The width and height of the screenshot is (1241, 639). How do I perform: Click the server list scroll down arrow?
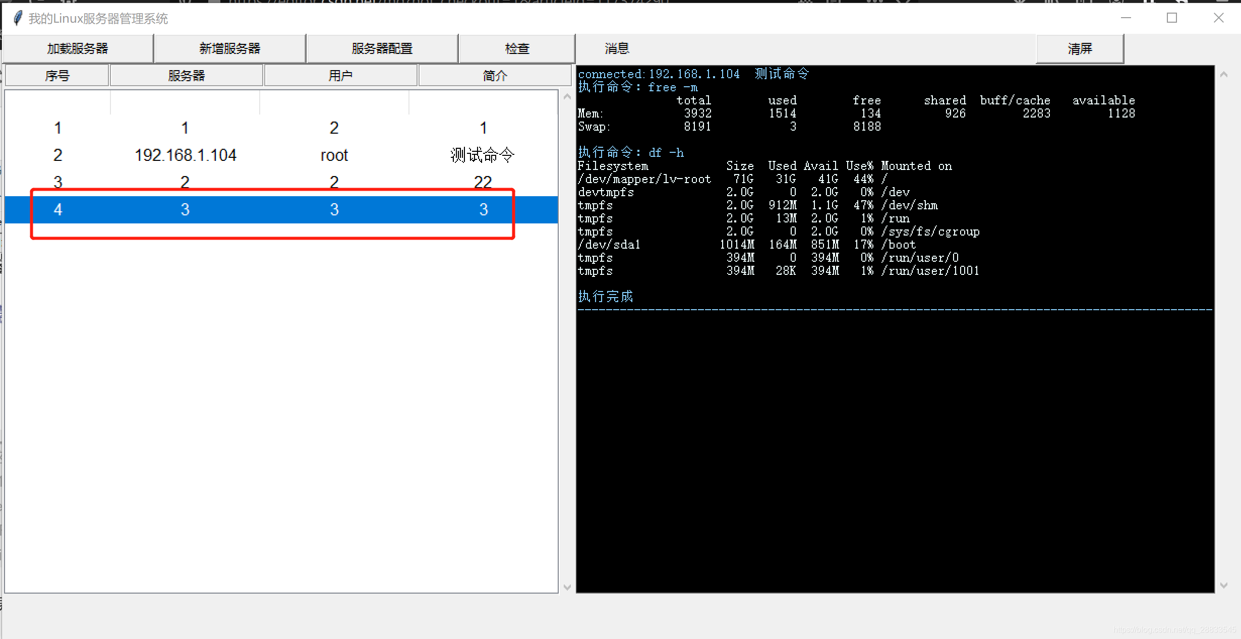pyautogui.click(x=567, y=587)
